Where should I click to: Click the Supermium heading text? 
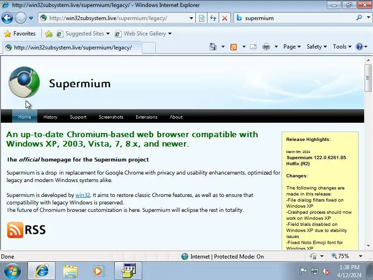click(80, 84)
